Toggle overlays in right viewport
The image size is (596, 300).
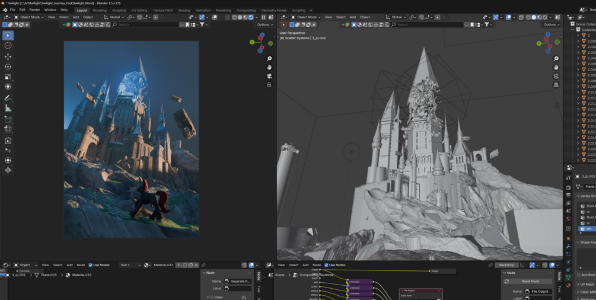coord(509,17)
